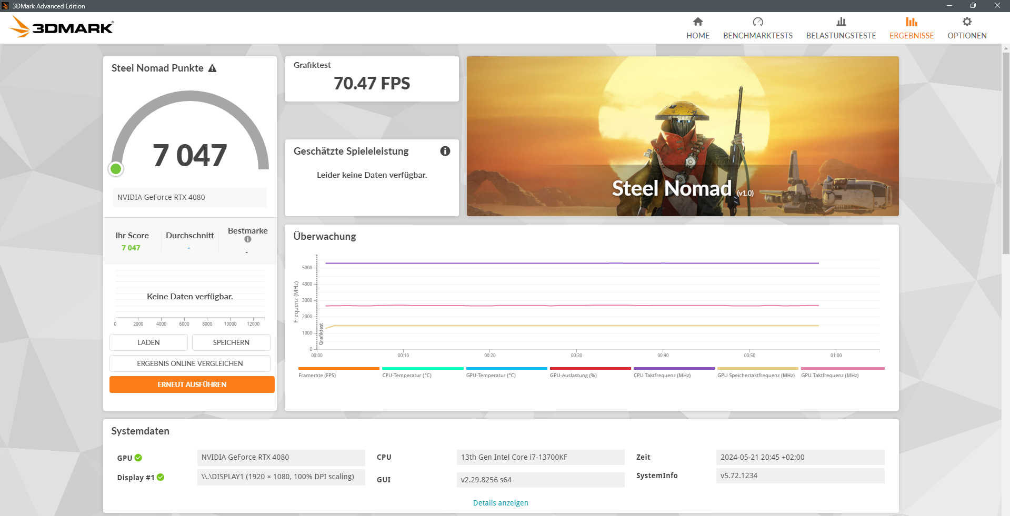Click the Systemdaten heading

tap(141, 431)
